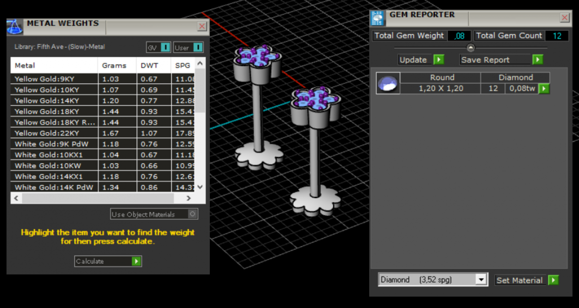This screenshot has height=308, width=579.
Task: Click the green arrow next to Calculate
Action: coord(137,261)
